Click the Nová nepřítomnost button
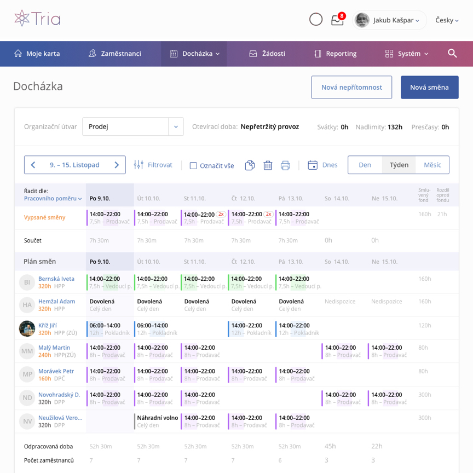Image resolution: width=473 pixels, height=473 pixels. pyautogui.click(x=351, y=88)
